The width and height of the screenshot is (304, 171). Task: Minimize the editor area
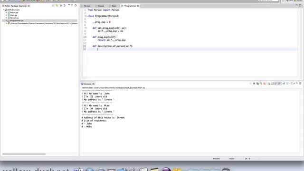tap(296, 5)
